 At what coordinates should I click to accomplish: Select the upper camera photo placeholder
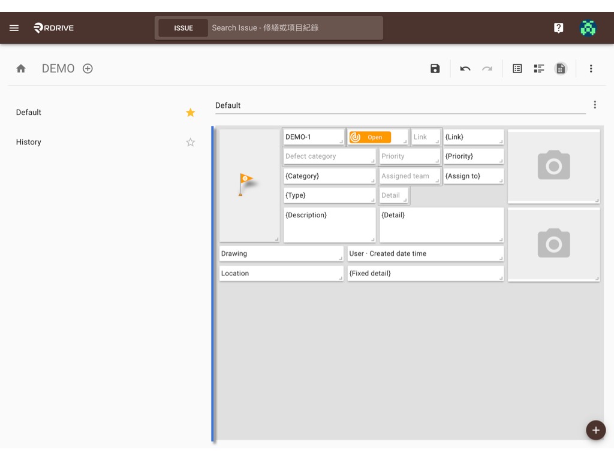click(x=553, y=166)
